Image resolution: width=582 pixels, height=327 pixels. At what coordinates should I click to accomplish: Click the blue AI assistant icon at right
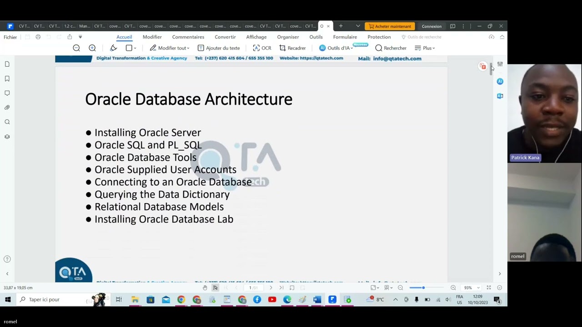coord(500,81)
